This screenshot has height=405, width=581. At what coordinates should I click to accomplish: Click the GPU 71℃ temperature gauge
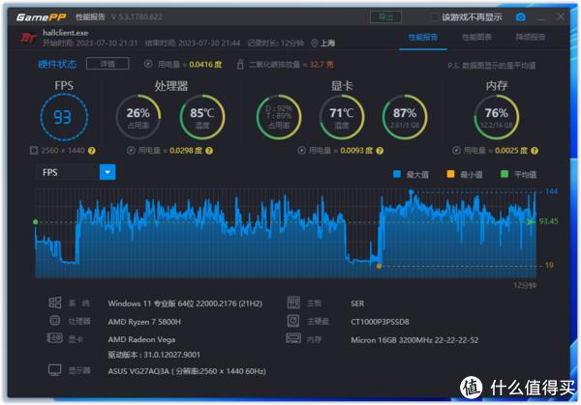coord(342,117)
